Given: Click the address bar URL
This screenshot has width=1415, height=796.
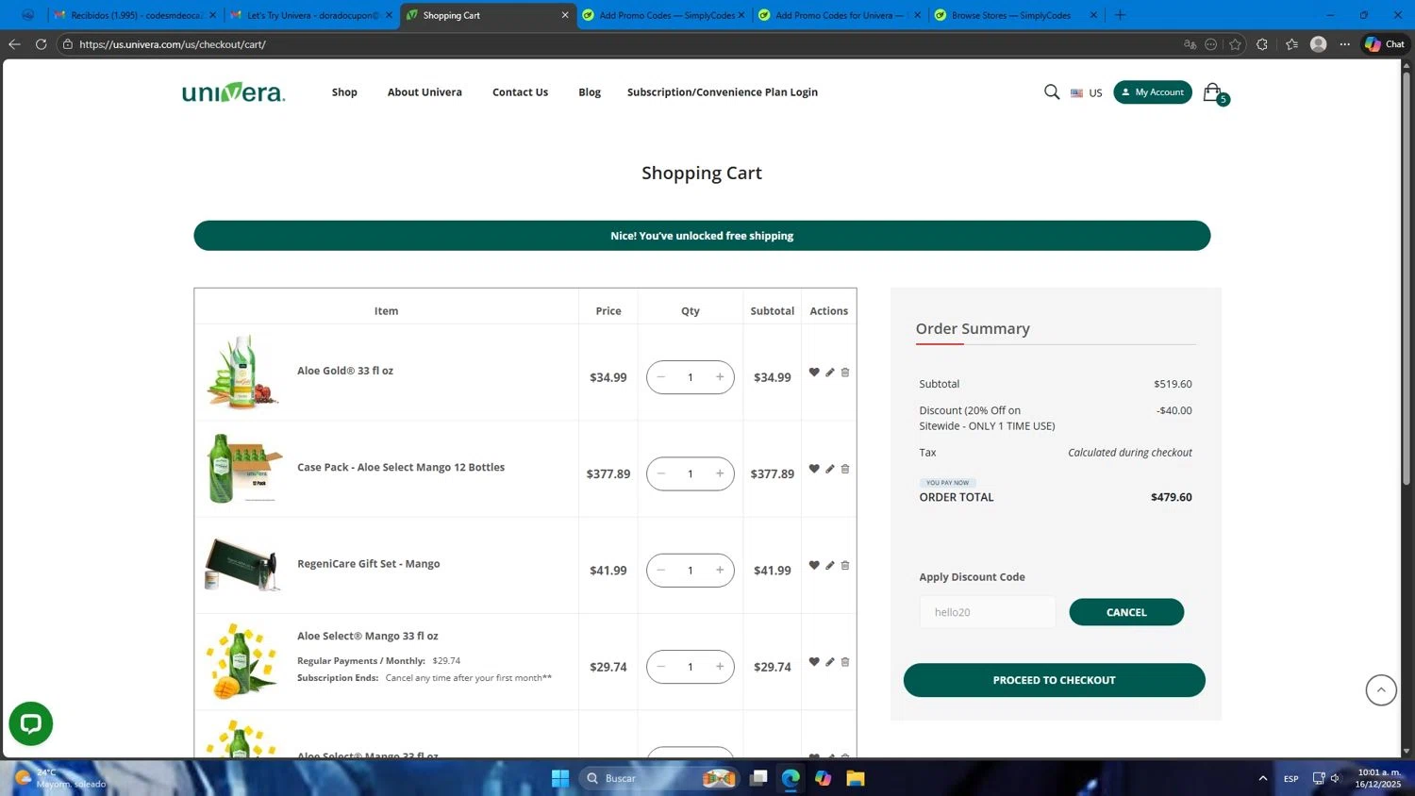Looking at the screenshot, I should coord(173,44).
